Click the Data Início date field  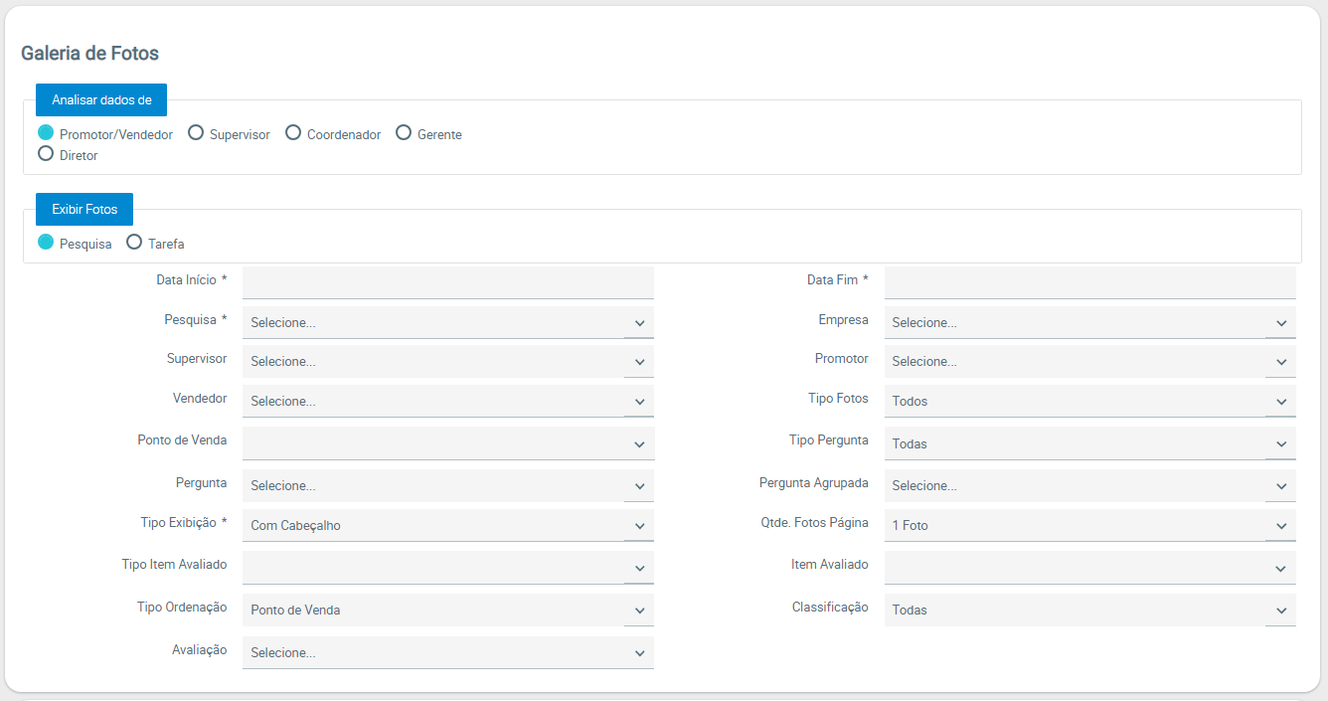click(447, 282)
